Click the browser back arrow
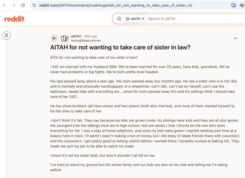245x178 pixels. [5, 5]
